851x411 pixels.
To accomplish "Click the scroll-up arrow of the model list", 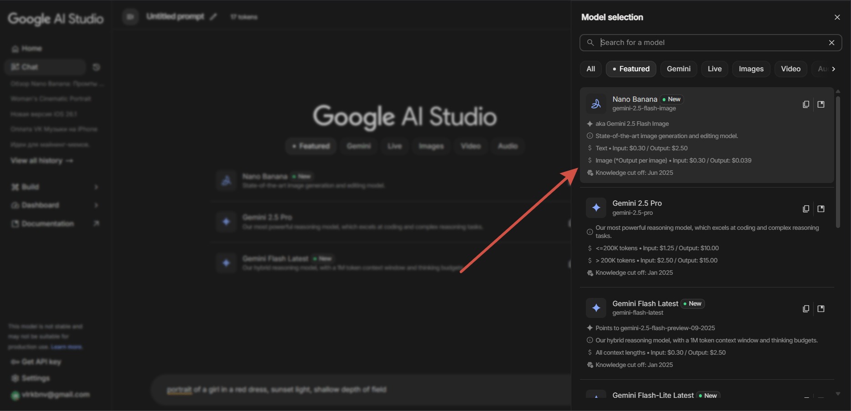I will click(x=838, y=91).
